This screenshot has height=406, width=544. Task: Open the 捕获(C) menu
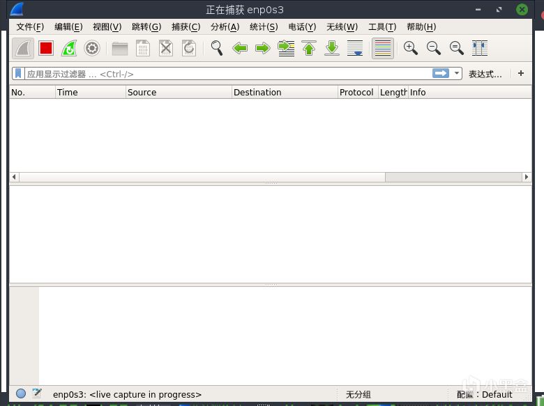pos(186,26)
